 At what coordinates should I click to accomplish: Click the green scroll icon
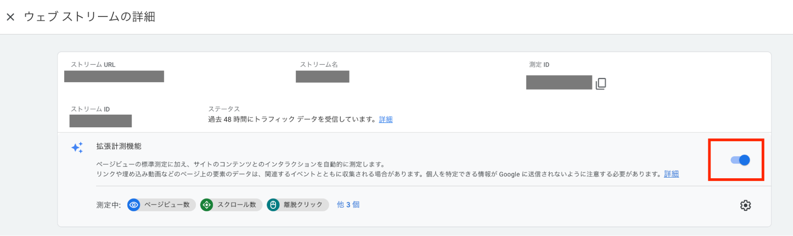207,205
